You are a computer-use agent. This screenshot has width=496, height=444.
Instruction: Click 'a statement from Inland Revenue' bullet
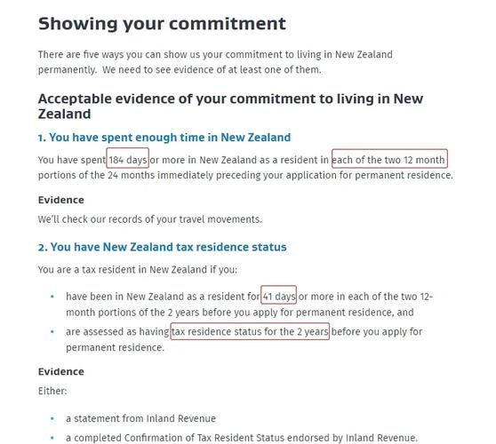140,418
